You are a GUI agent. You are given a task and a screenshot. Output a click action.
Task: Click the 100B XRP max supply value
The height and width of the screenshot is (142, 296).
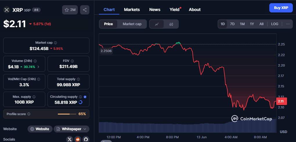(24, 102)
